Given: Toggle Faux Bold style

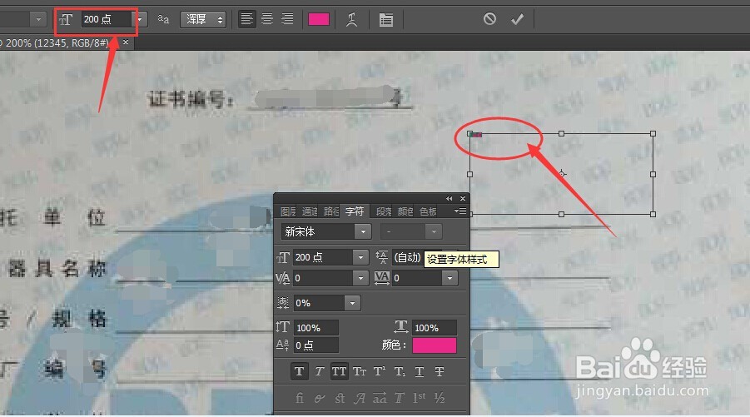Looking at the screenshot, I should [x=300, y=371].
